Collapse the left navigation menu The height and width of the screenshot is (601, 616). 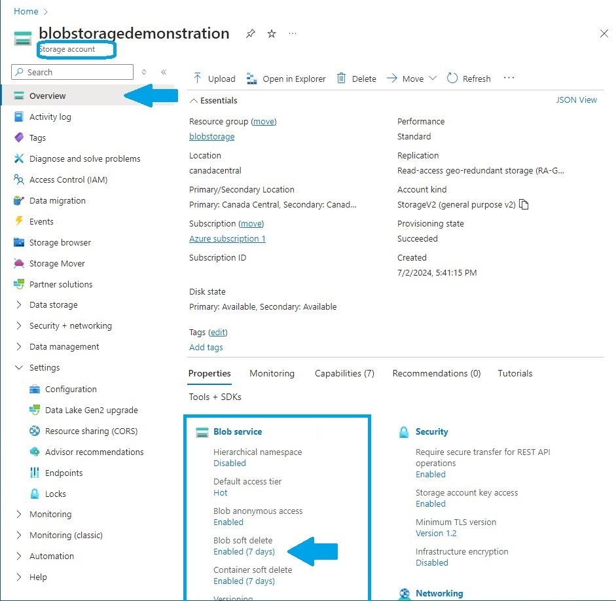coord(164,72)
